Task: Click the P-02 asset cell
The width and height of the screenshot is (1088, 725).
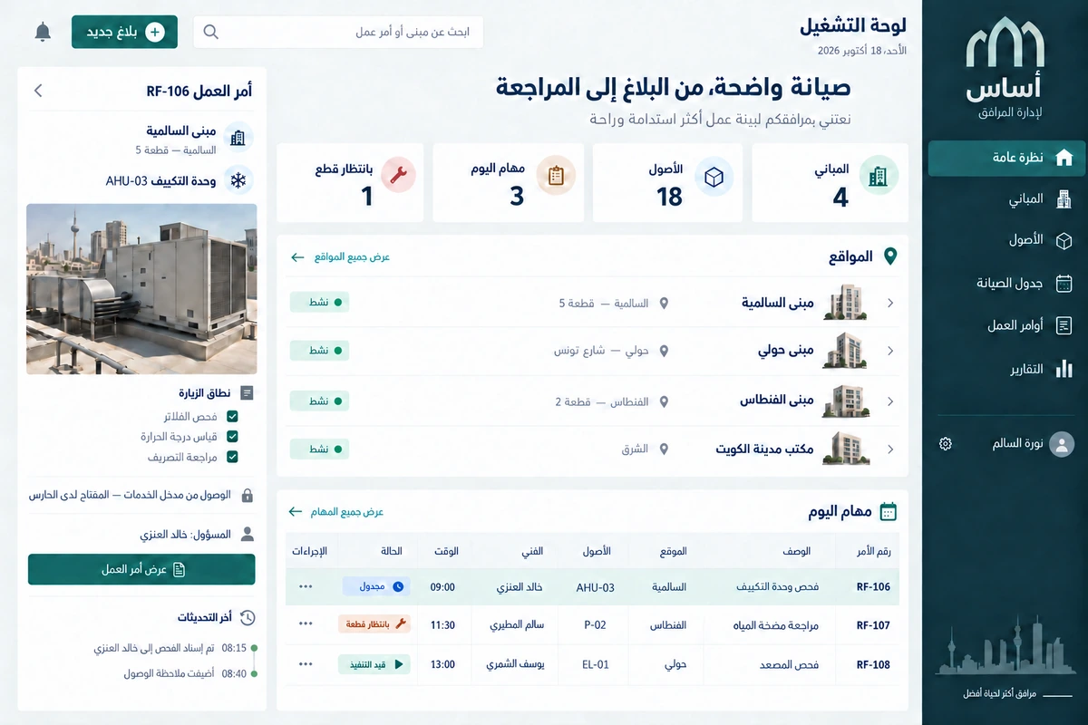Action: pyautogui.click(x=595, y=625)
